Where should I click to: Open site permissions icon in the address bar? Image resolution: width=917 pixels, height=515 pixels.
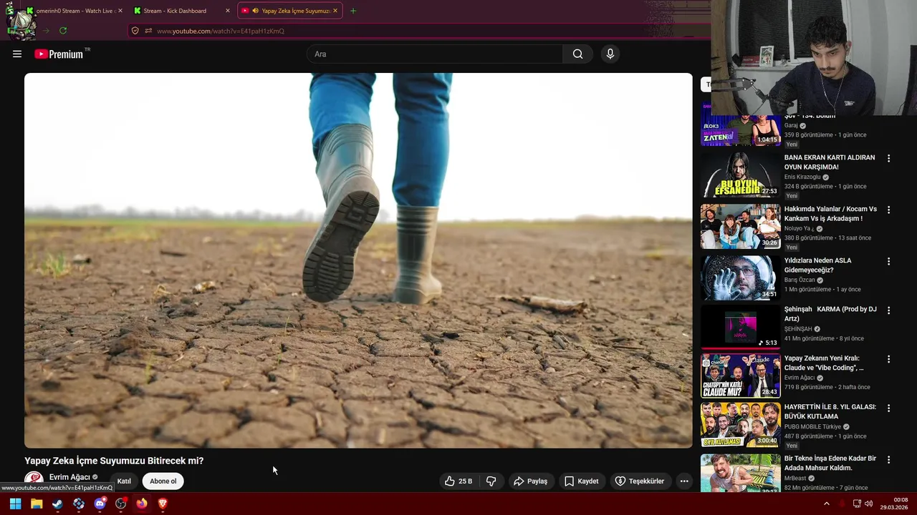point(148,31)
